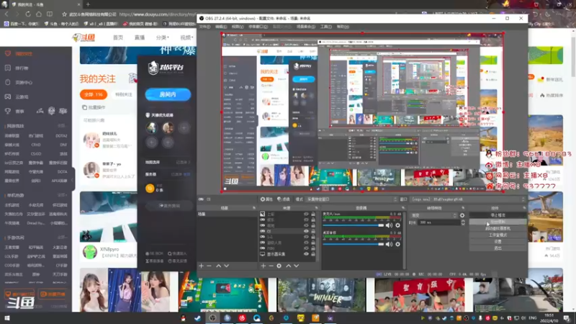Open source properties gear in Sources toolbar
This screenshot has width=576, height=324.
[279, 266]
